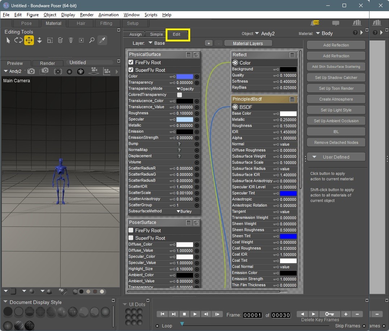The height and width of the screenshot is (331, 389).
Task: Toggle the ColoredTransparency checkbox
Action: tap(179, 95)
